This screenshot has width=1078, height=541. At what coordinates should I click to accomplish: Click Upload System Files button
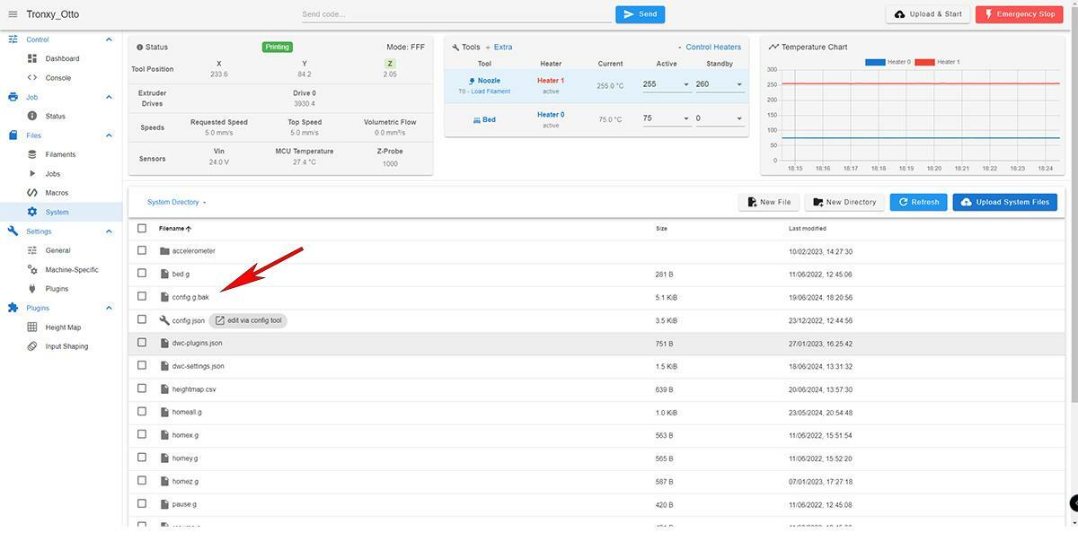[x=1004, y=202]
